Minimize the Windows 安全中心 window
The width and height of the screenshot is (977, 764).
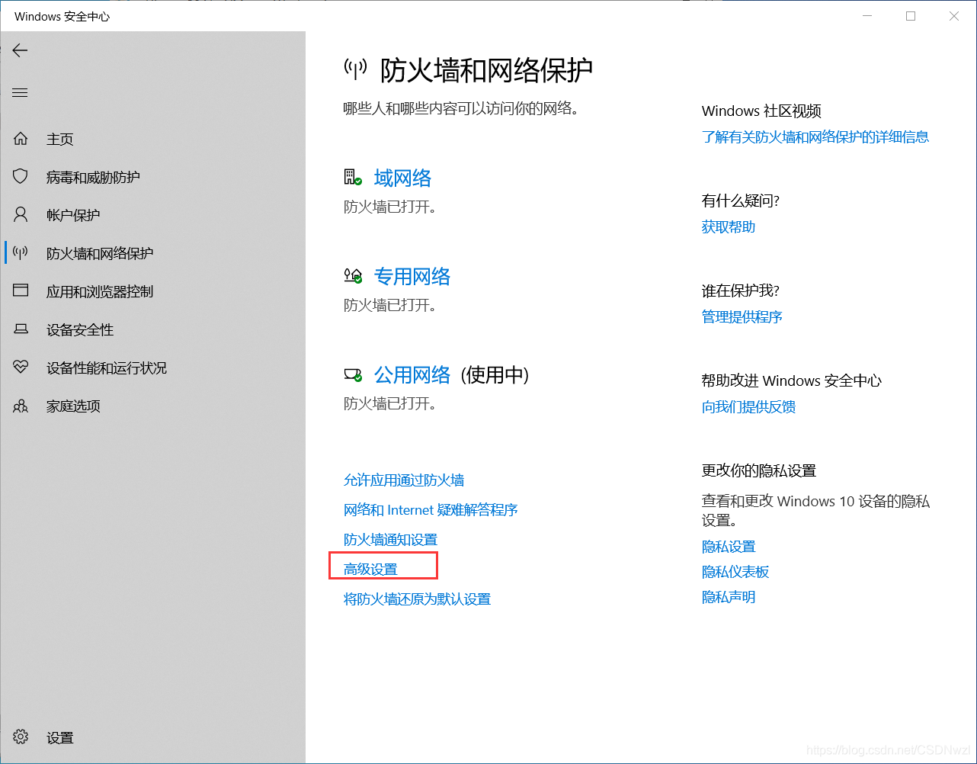(867, 16)
